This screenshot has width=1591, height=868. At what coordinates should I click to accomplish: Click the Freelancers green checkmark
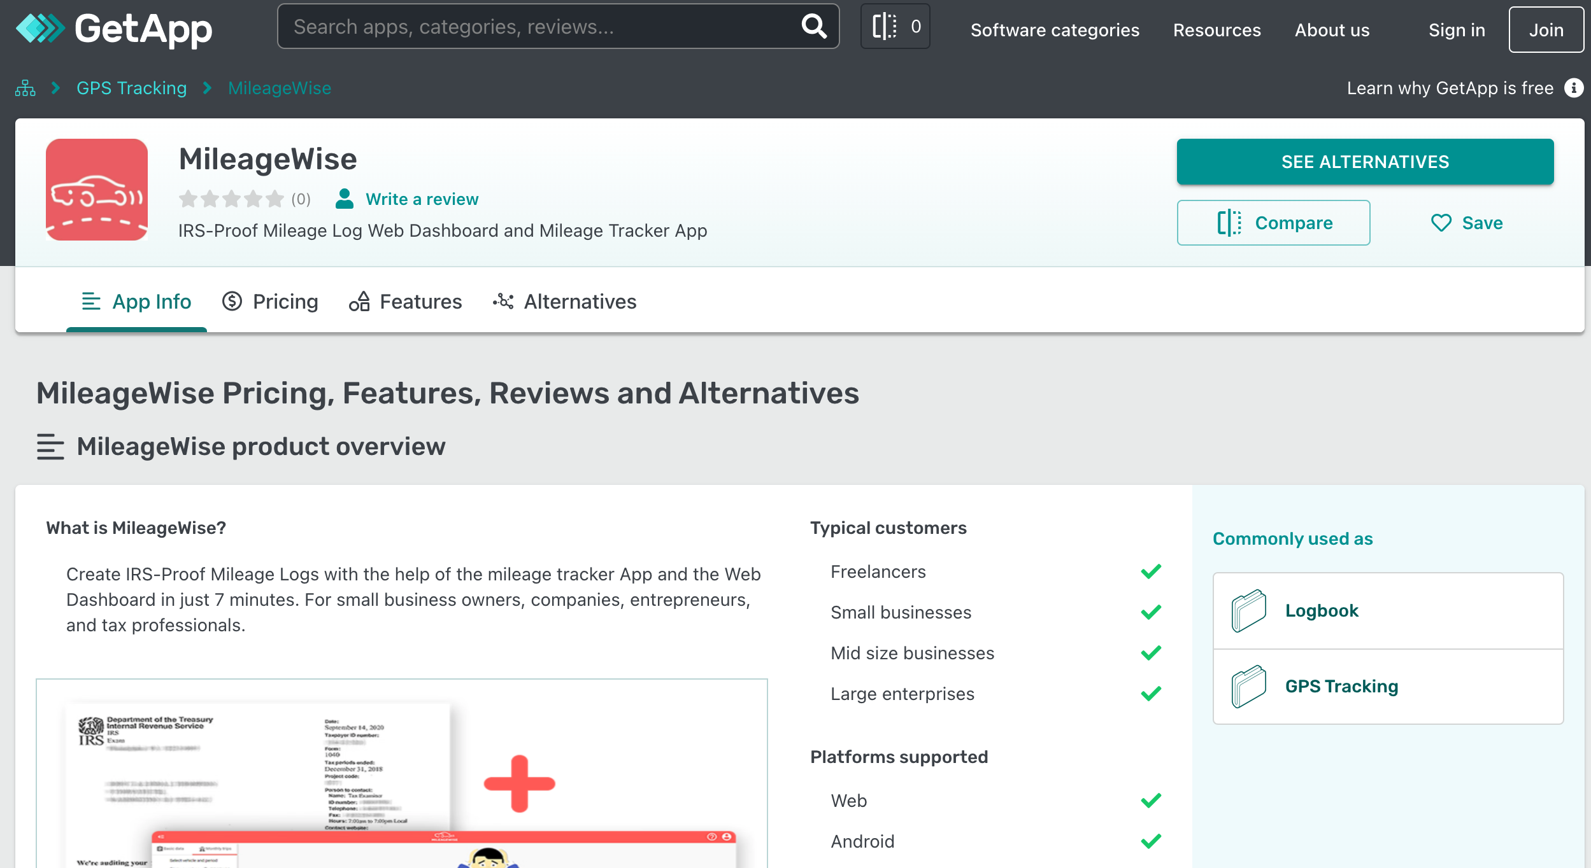(x=1151, y=571)
